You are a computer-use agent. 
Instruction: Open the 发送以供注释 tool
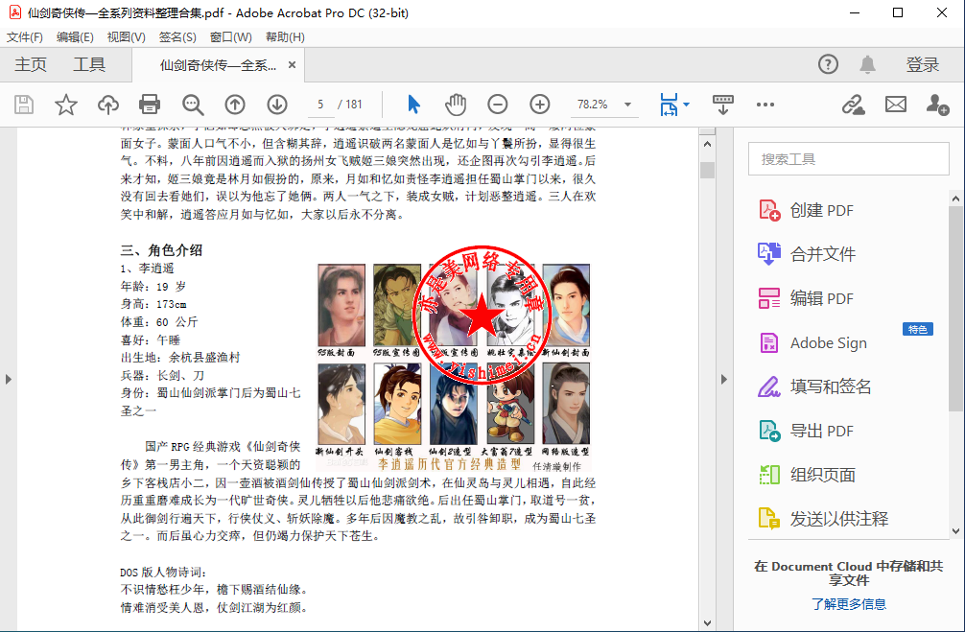pyautogui.click(x=823, y=520)
